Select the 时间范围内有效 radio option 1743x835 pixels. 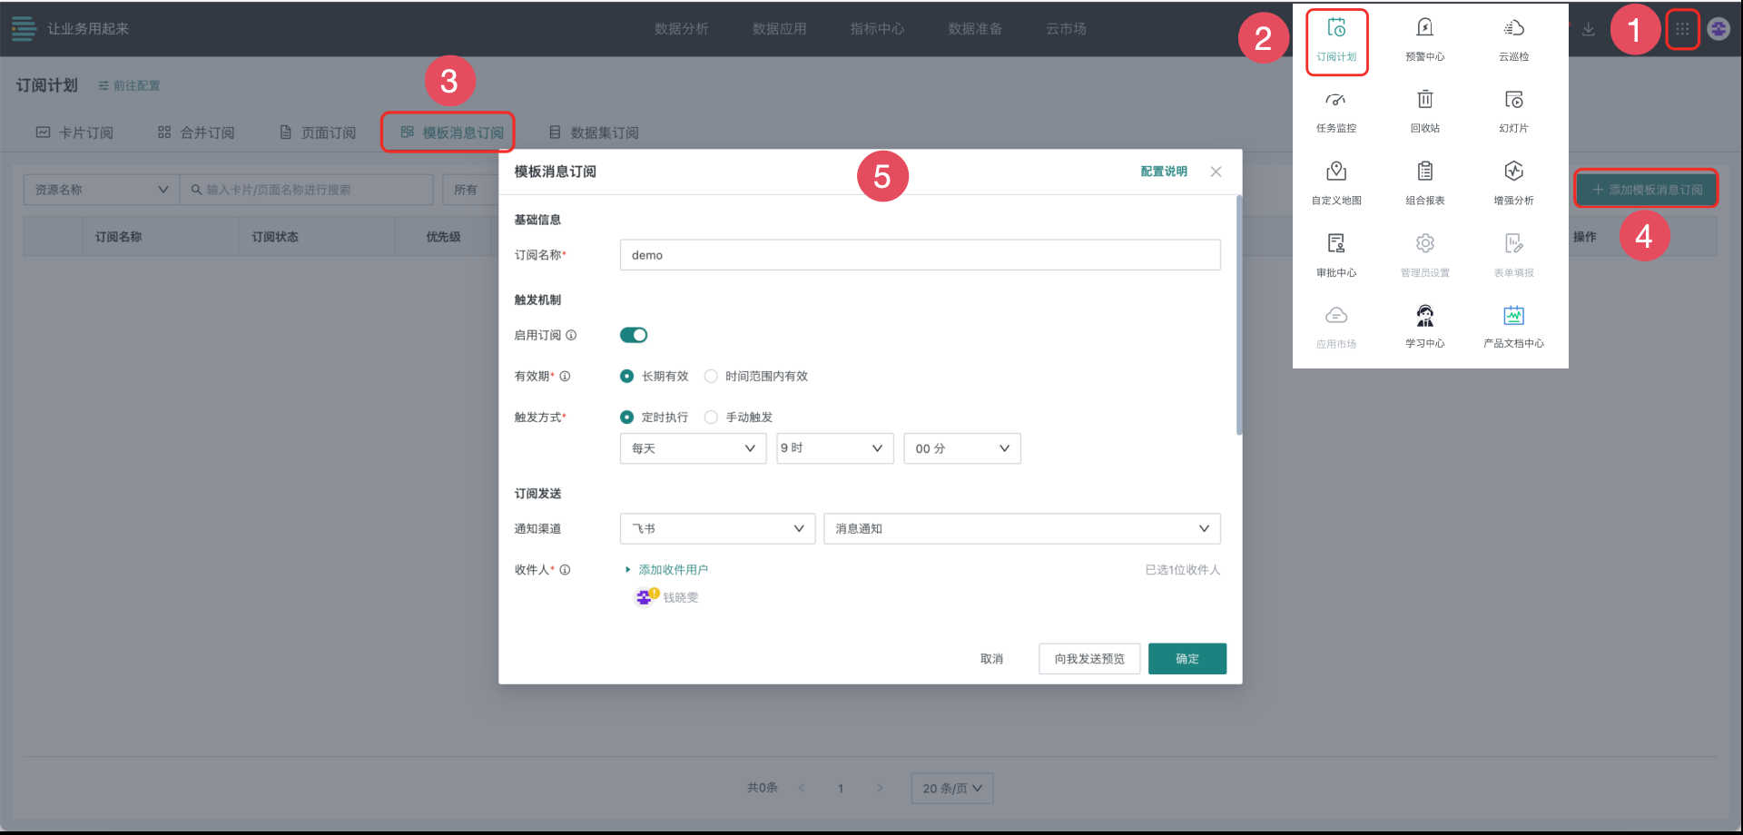711,376
